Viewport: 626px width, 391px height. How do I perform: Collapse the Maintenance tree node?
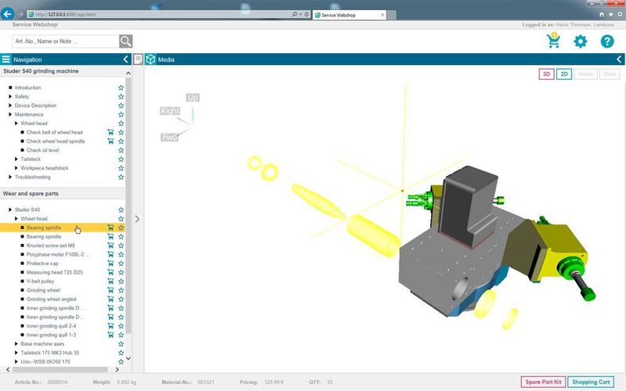pos(10,114)
